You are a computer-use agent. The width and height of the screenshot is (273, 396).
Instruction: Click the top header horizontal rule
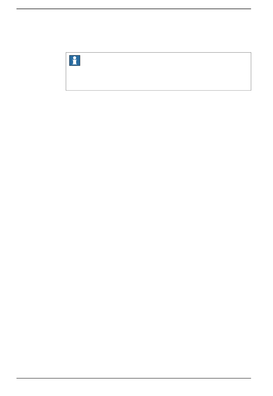[x=134, y=9]
